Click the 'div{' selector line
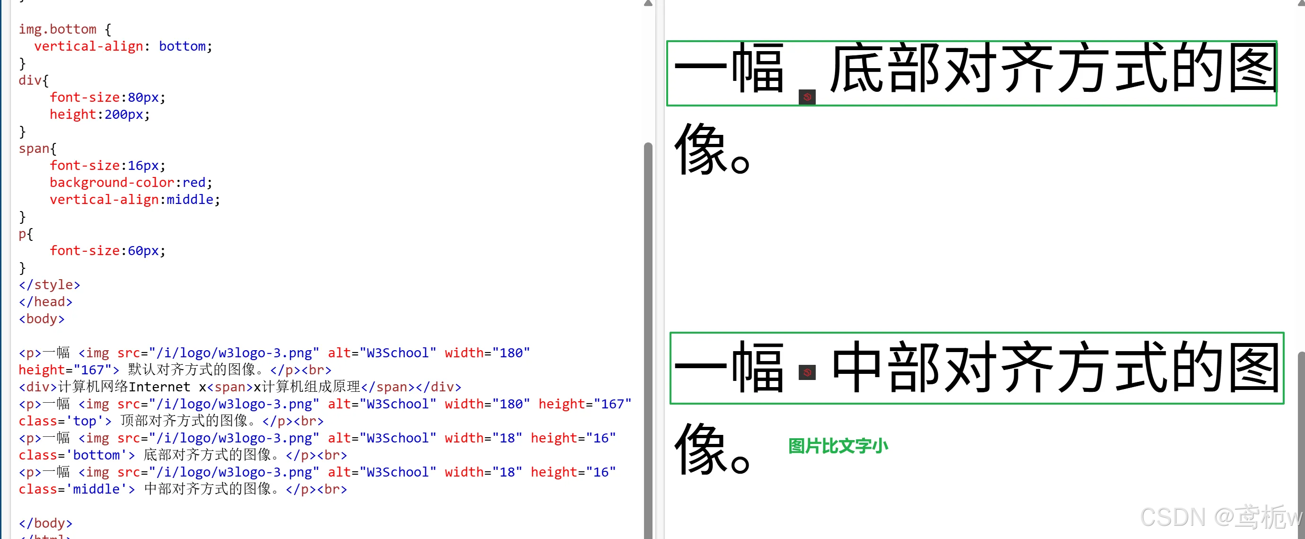Screen dimensions: 1305x539 34,80
